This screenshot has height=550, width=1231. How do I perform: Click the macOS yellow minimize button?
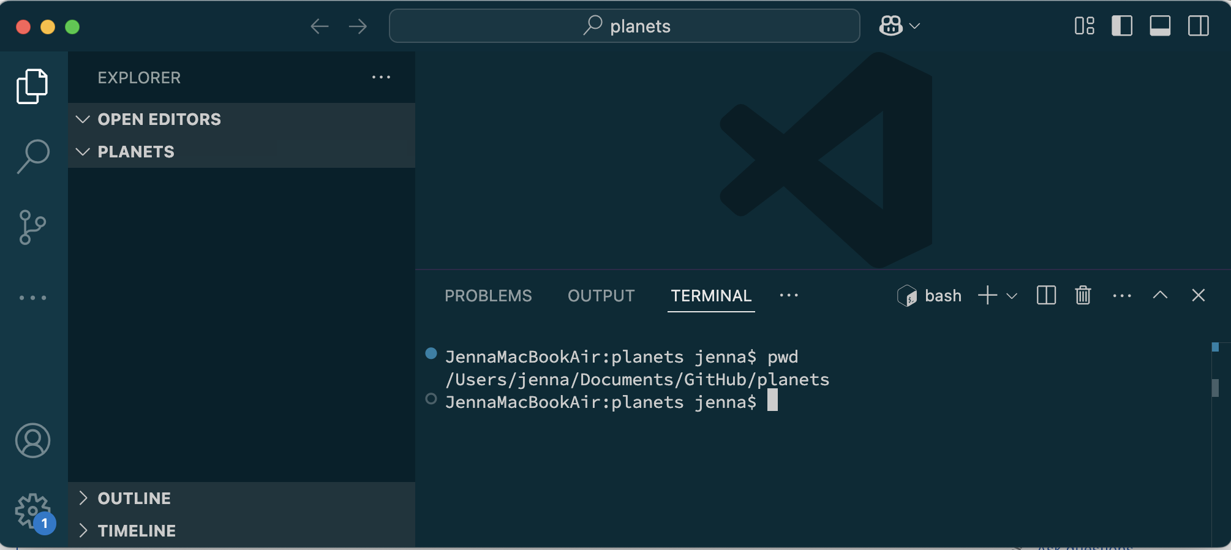(48, 27)
